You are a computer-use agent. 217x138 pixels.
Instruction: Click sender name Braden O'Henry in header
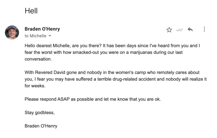(42, 29)
